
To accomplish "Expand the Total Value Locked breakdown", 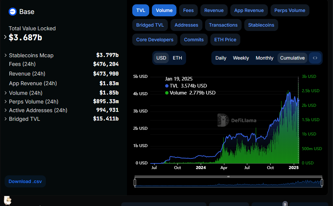I will [5, 37].
